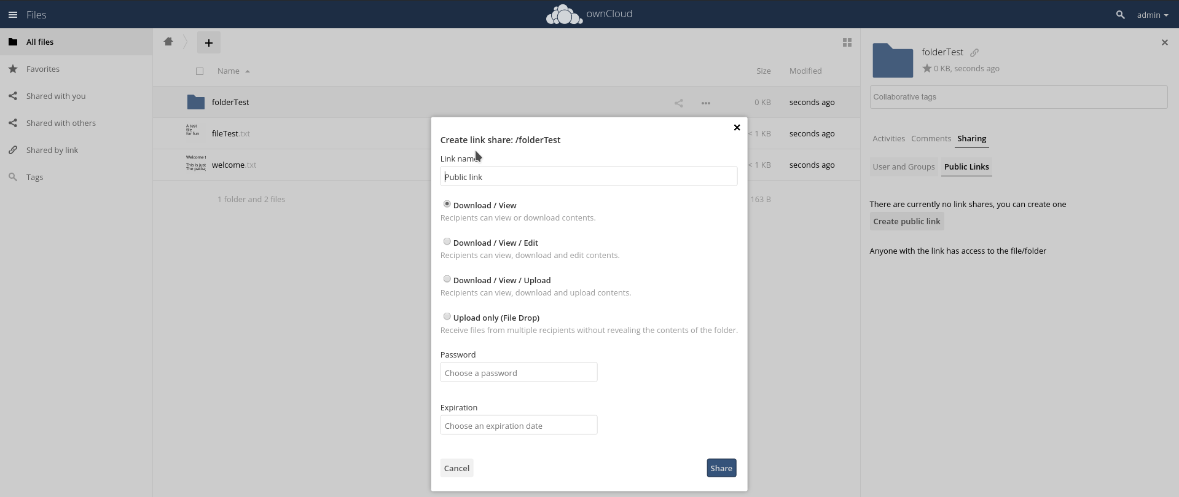
Task: Click Create public link button
Action: tap(907, 221)
